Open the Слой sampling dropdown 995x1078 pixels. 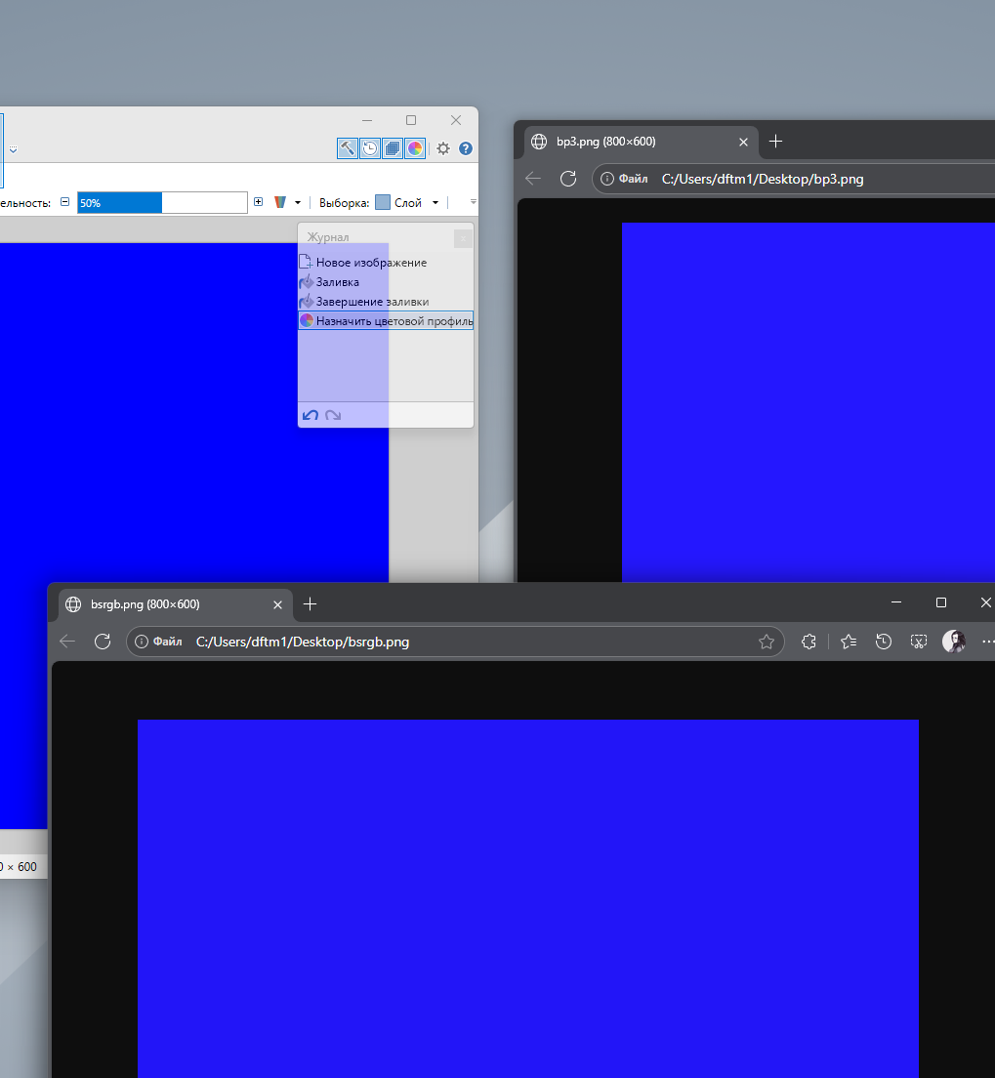435,203
